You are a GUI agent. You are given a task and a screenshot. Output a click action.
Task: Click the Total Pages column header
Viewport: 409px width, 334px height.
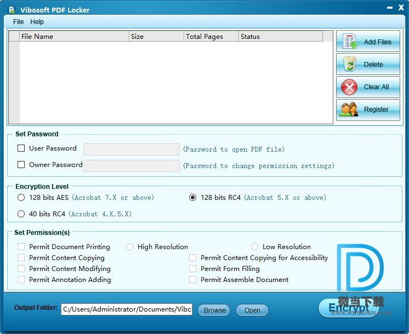point(211,37)
